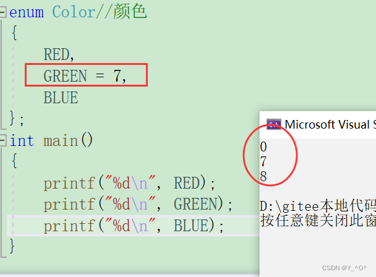Click the 颜色 comment after Color
Viewport: 376px width, 277px height.
(130, 12)
